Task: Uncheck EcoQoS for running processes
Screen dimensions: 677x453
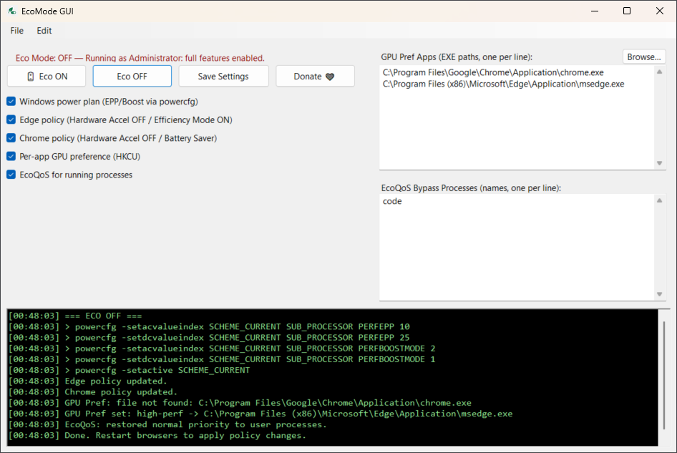Action: [x=11, y=175]
